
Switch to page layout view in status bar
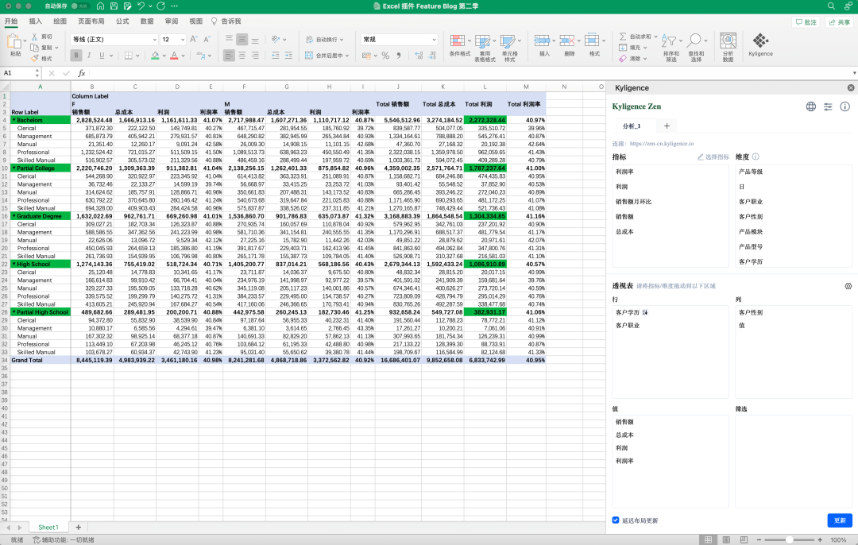tap(726, 540)
